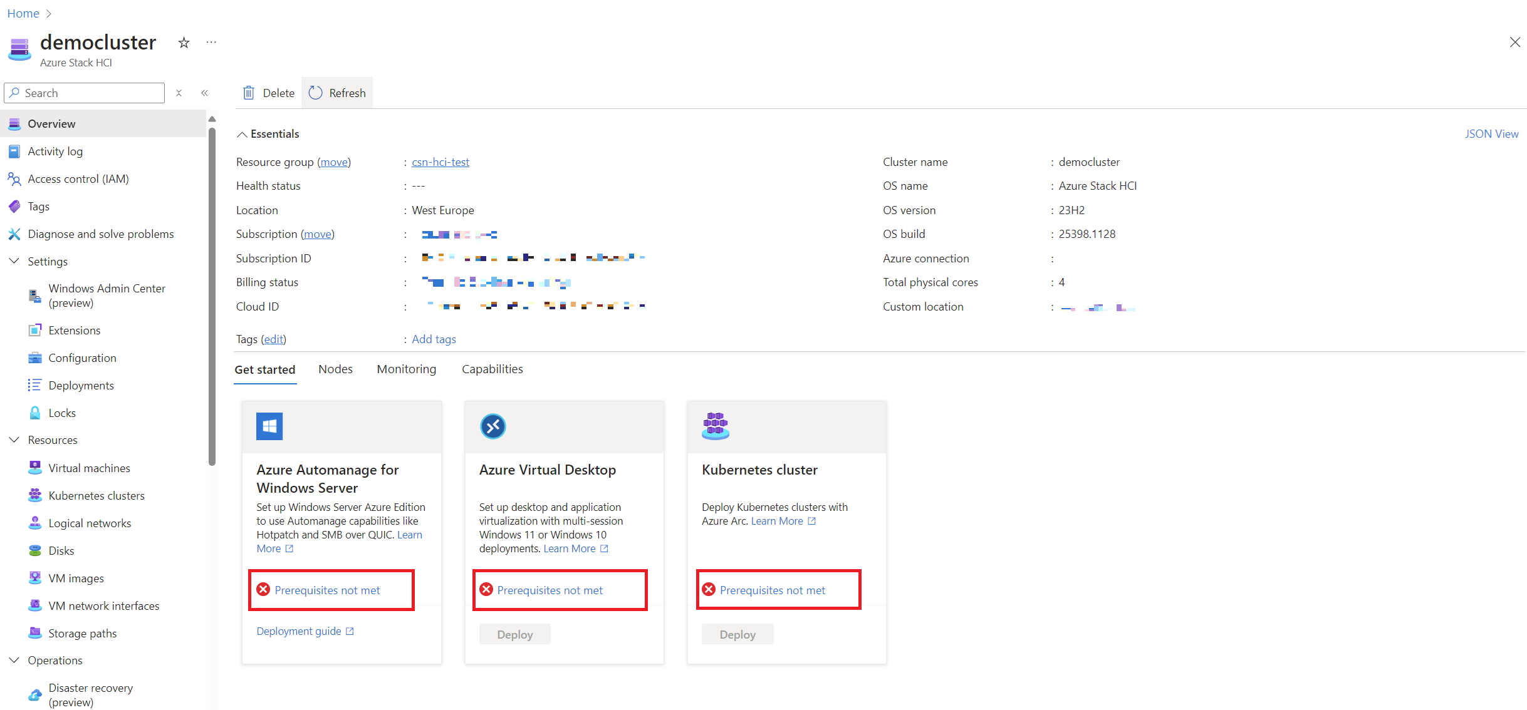Click the Windows Admin Center icon
This screenshot has width=1527, height=710.
click(35, 296)
